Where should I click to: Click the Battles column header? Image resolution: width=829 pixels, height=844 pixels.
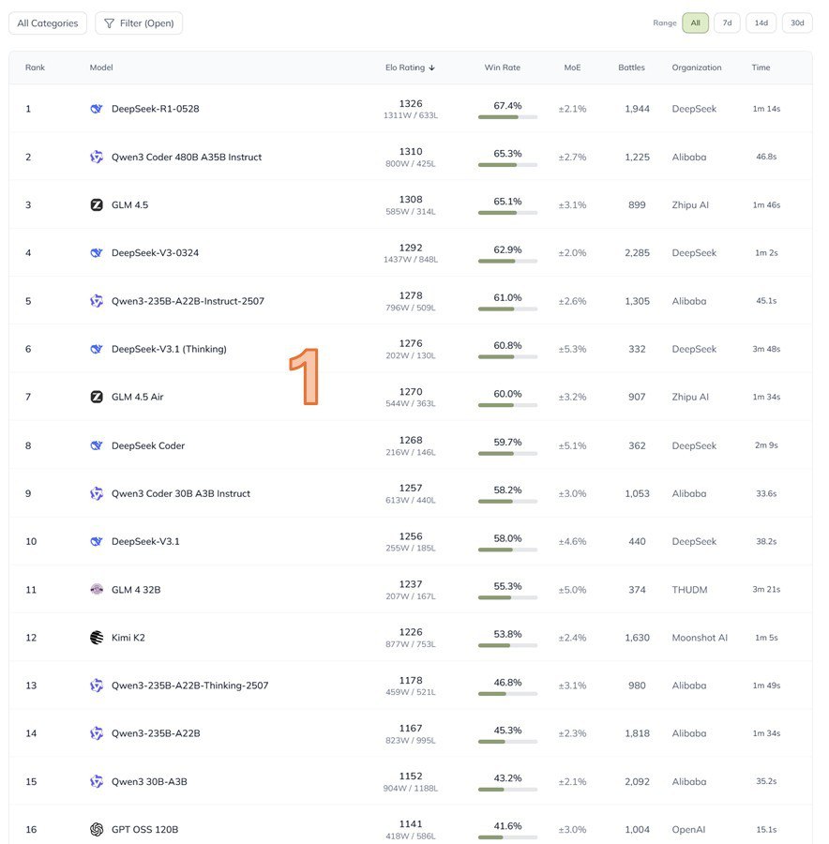coord(631,68)
